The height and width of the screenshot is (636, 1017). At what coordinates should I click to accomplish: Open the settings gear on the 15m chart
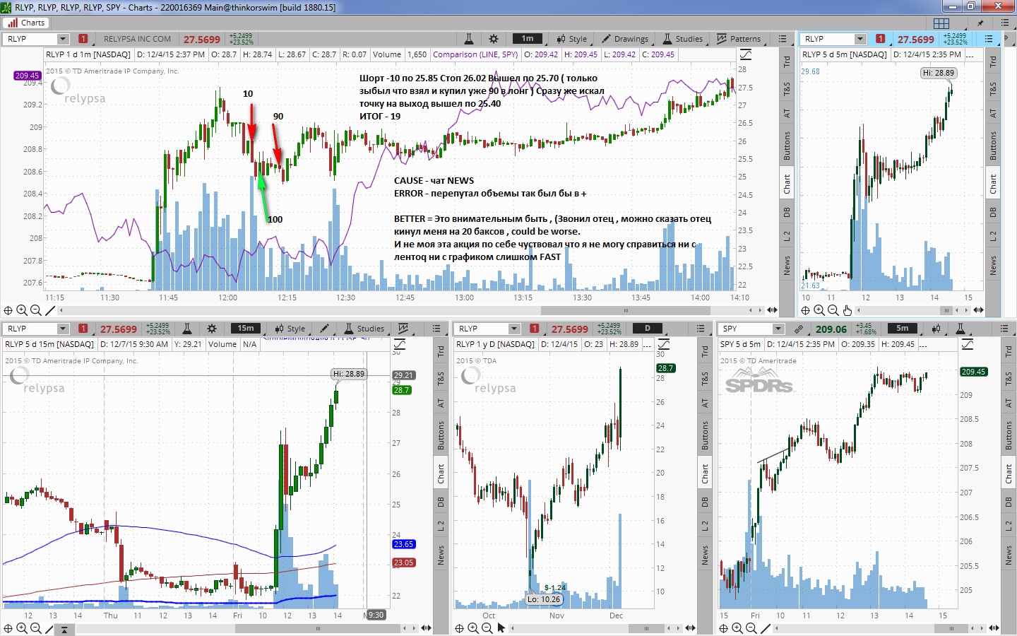click(x=212, y=329)
